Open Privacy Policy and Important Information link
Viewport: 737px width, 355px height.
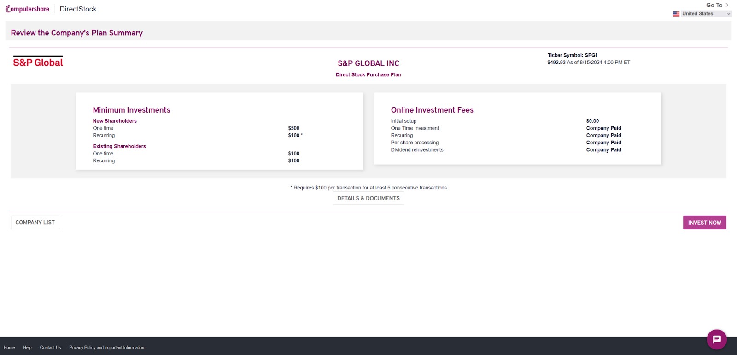[107, 348]
